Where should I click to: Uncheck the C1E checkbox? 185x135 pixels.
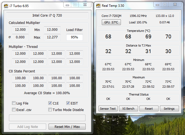pos(50,103)
